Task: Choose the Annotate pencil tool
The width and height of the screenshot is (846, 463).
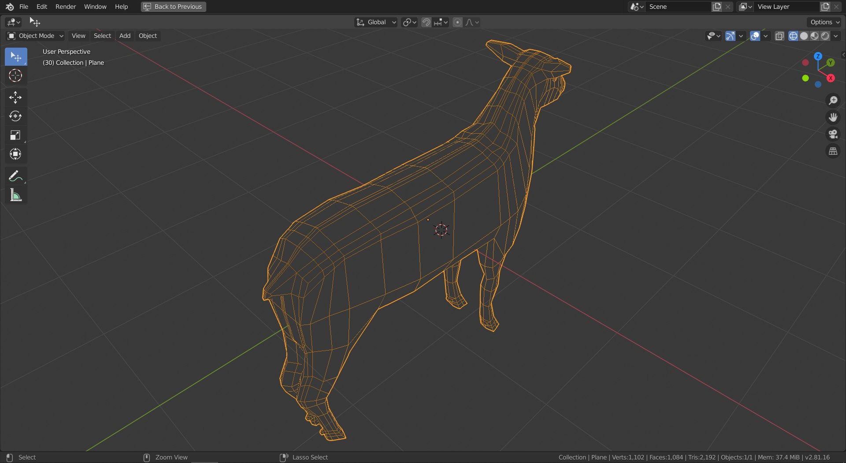Action: tap(16, 176)
